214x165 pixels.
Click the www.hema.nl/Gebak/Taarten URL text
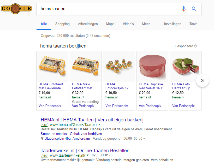pos(73,125)
